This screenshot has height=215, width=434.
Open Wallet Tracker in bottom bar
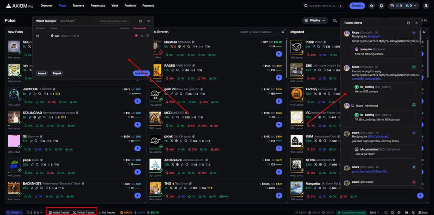[x=59, y=212]
